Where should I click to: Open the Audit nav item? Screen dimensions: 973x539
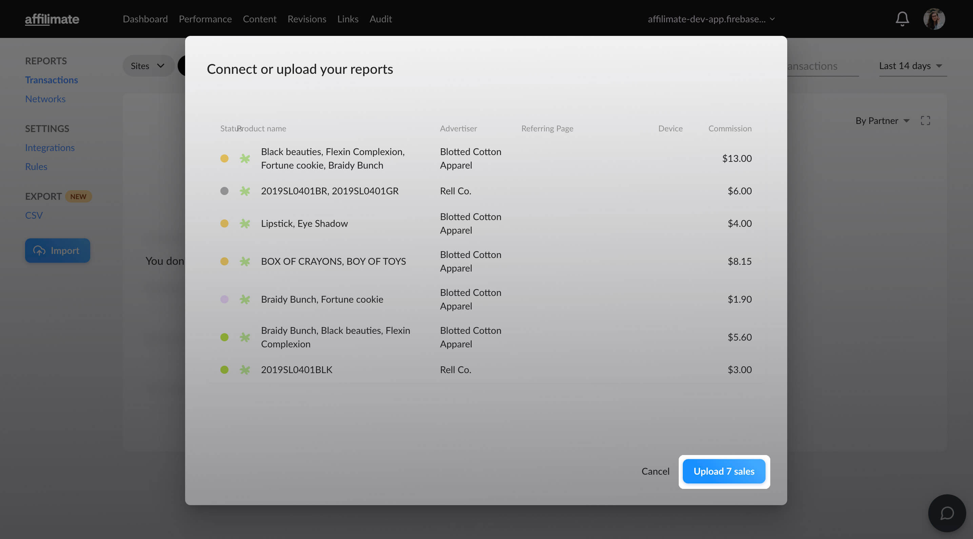[381, 19]
